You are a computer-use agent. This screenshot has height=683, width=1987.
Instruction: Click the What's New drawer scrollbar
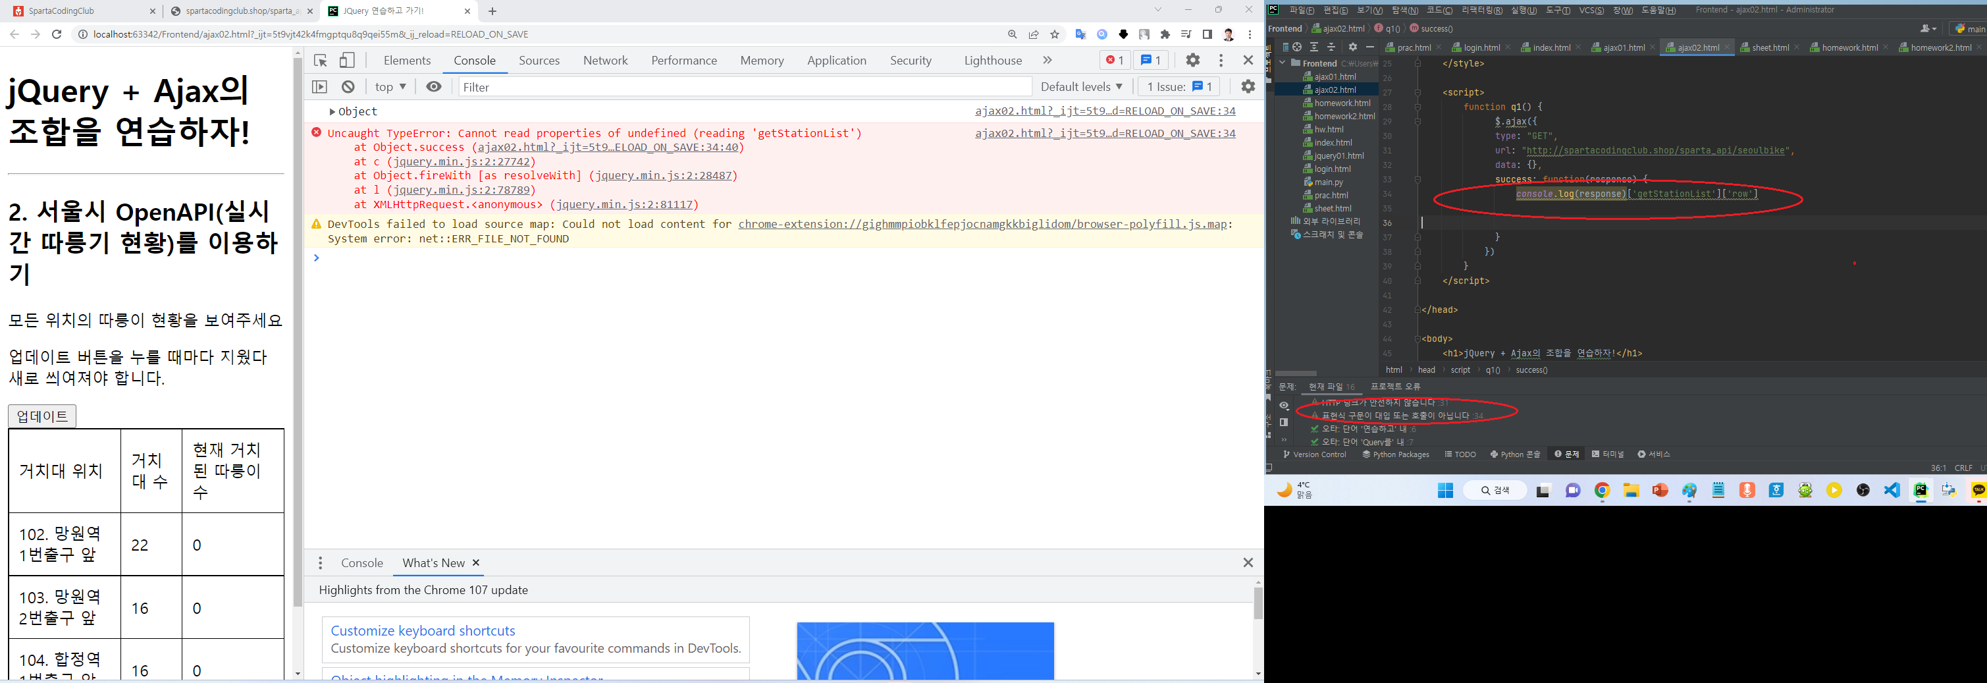tap(1258, 603)
